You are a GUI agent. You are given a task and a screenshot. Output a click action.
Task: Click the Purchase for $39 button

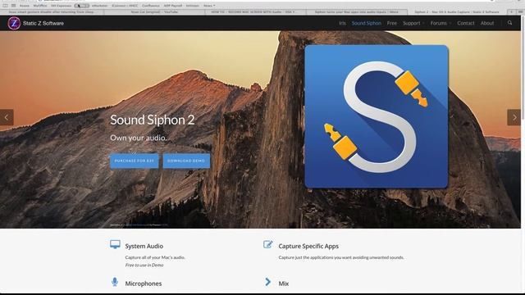135,161
